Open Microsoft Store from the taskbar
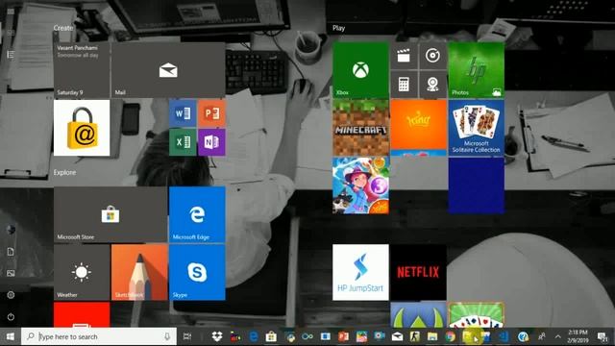This screenshot has width=615, height=346. tap(271, 336)
